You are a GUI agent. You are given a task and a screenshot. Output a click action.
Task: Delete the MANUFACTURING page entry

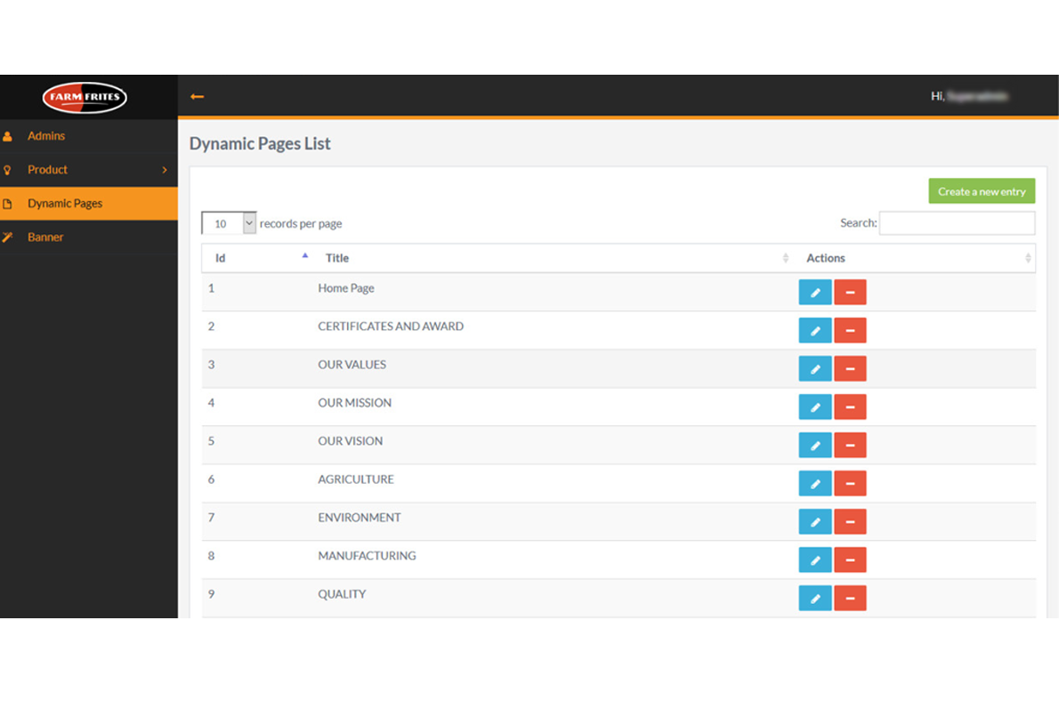[850, 560]
